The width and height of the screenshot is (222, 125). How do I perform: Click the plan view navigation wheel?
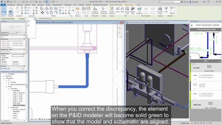(x=120, y=28)
